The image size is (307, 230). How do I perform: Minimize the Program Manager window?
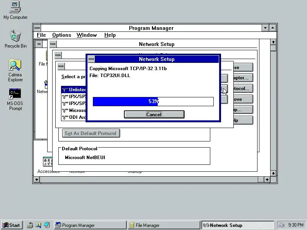pos(265,28)
